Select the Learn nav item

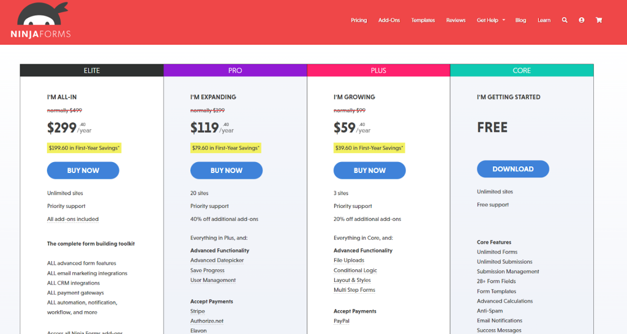544,20
